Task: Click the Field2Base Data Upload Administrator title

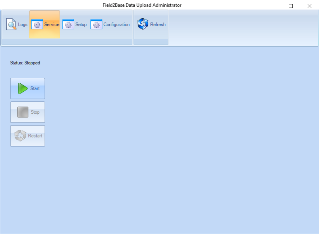Action: 142,5
